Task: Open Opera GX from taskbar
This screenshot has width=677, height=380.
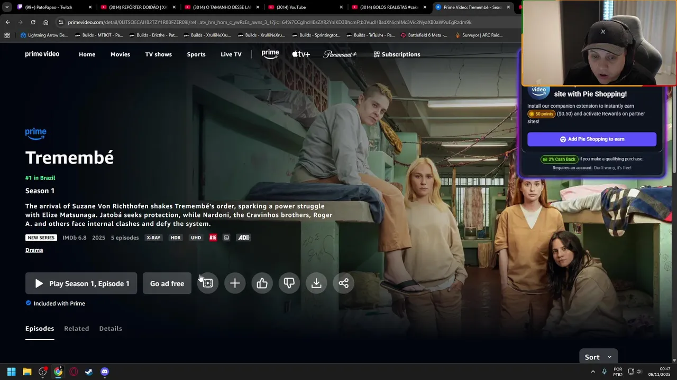Action: pos(74,372)
